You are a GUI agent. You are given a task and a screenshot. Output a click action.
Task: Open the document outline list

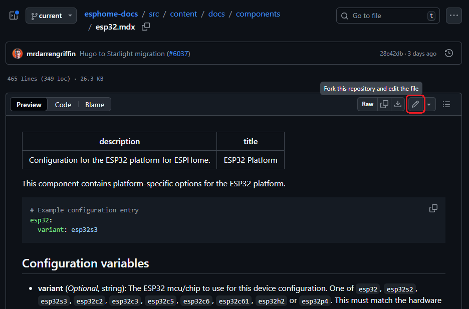point(446,104)
